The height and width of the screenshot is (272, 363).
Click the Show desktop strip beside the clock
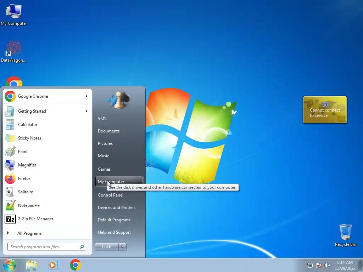[361, 265]
